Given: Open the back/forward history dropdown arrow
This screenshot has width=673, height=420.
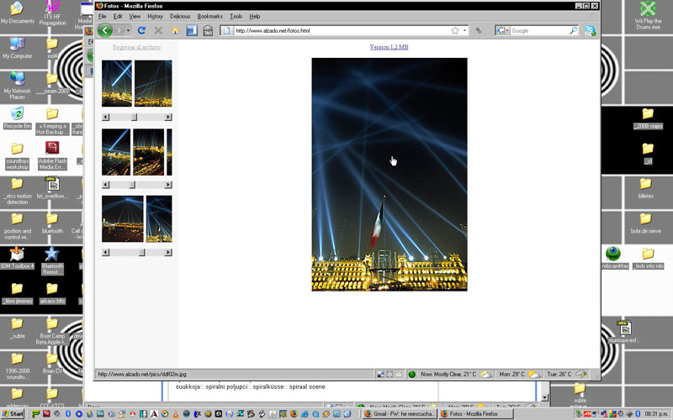Looking at the screenshot, I should 128,31.
